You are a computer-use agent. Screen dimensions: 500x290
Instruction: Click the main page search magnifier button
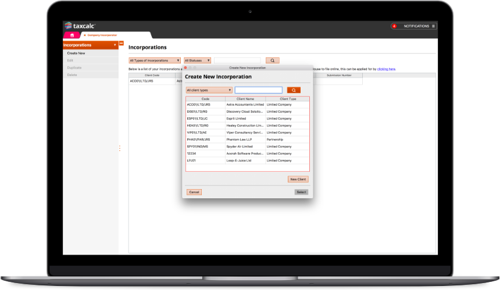click(x=272, y=60)
